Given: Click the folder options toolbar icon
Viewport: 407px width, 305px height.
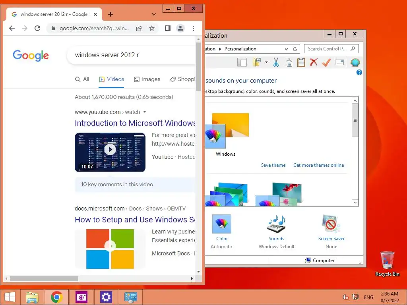Looking at the screenshot, I should pos(257,62).
